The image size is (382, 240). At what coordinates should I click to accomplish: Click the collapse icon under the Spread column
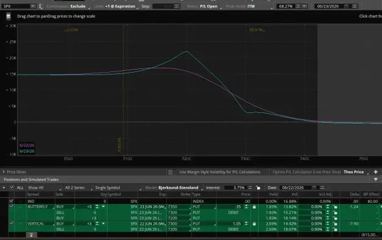[x=31, y=235]
